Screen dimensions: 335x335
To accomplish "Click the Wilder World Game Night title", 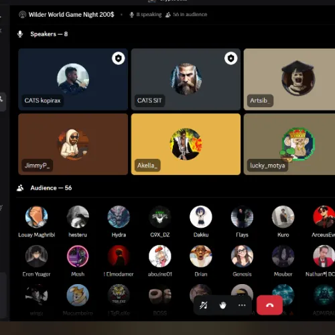I will tap(71, 15).
